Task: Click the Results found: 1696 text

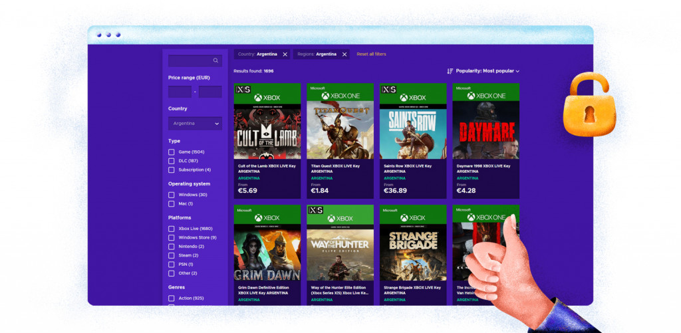Action: [253, 70]
